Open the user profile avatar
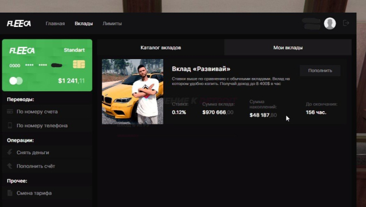This screenshot has width=366, height=207. [x=330, y=24]
